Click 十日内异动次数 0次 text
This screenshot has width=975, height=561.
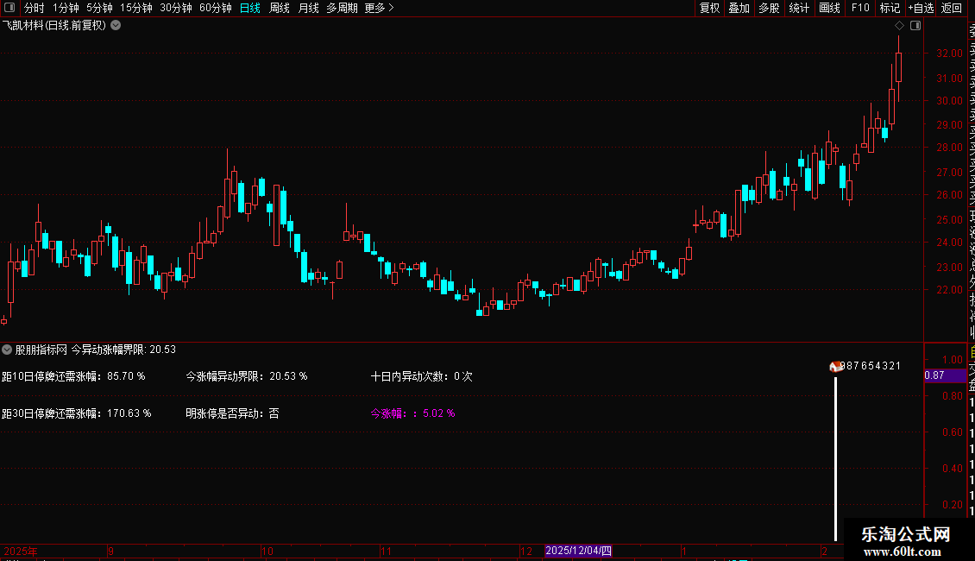422,376
